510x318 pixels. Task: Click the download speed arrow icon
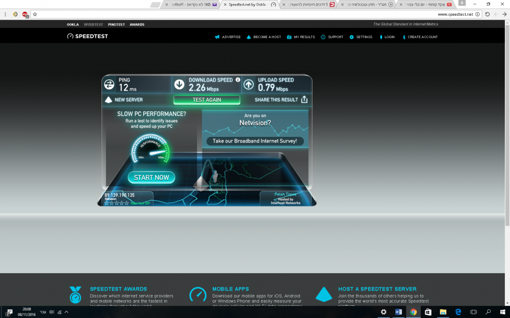click(x=179, y=84)
